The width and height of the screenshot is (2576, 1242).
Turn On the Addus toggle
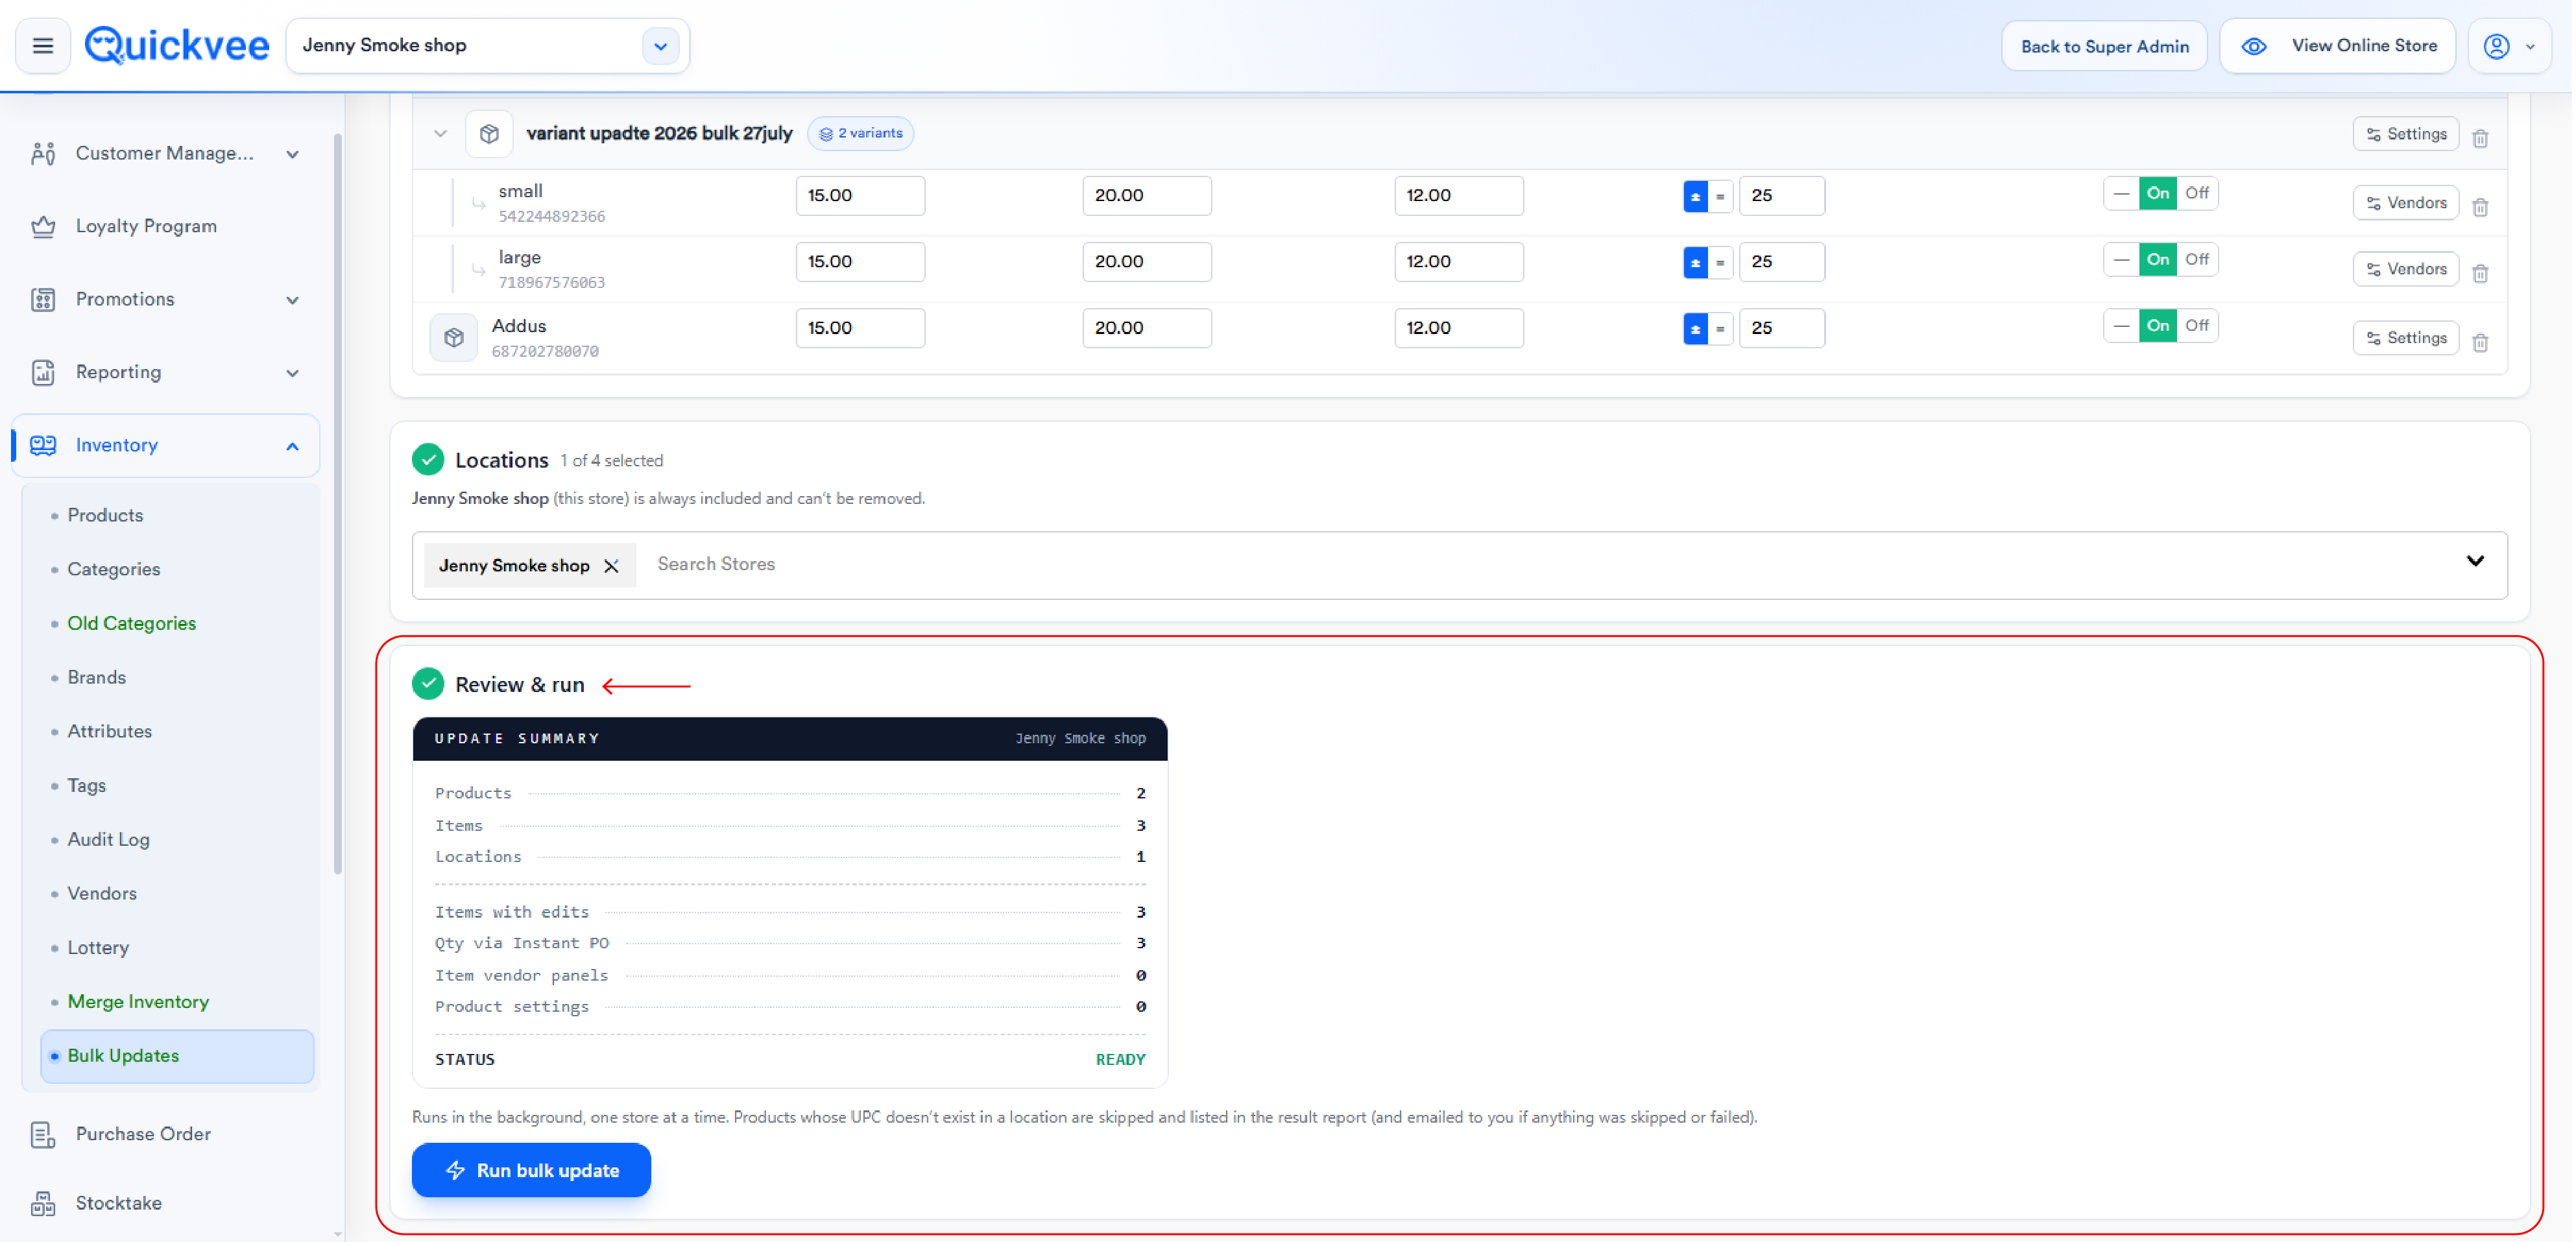coord(2157,325)
